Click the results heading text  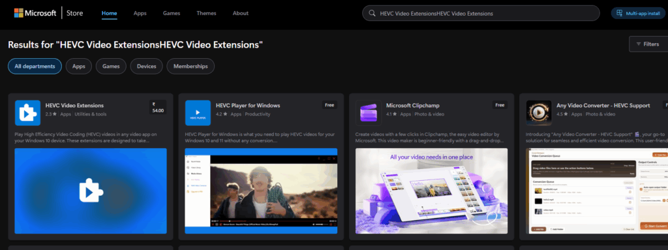pyautogui.click(x=136, y=44)
